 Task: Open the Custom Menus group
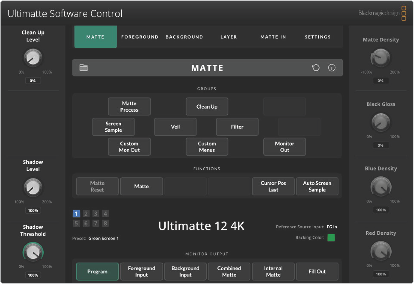(x=207, y=147)
